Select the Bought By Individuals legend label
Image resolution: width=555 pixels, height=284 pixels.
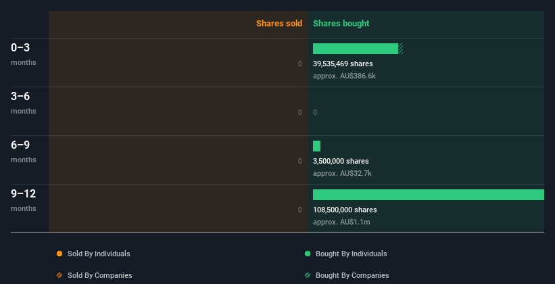tap(351, 254)
